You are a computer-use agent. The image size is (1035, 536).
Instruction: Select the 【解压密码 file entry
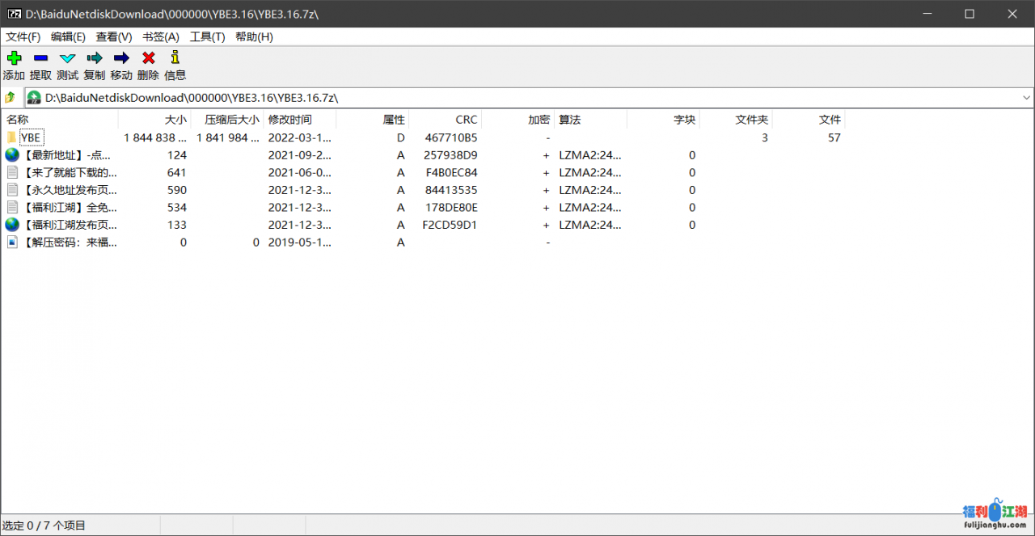(68, 243)
